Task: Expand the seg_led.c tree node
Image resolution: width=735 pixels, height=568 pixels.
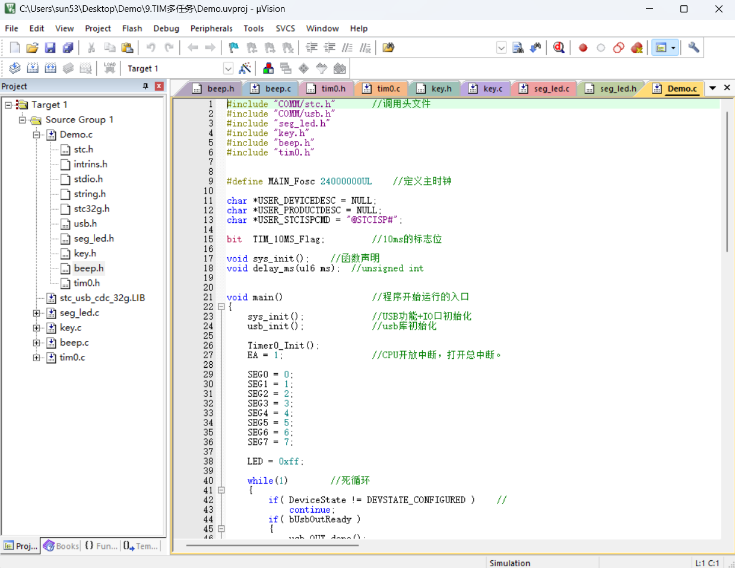Action: (37, 313)
